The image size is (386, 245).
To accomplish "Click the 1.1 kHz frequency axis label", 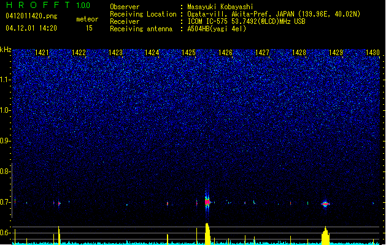I will coord(6,80).
